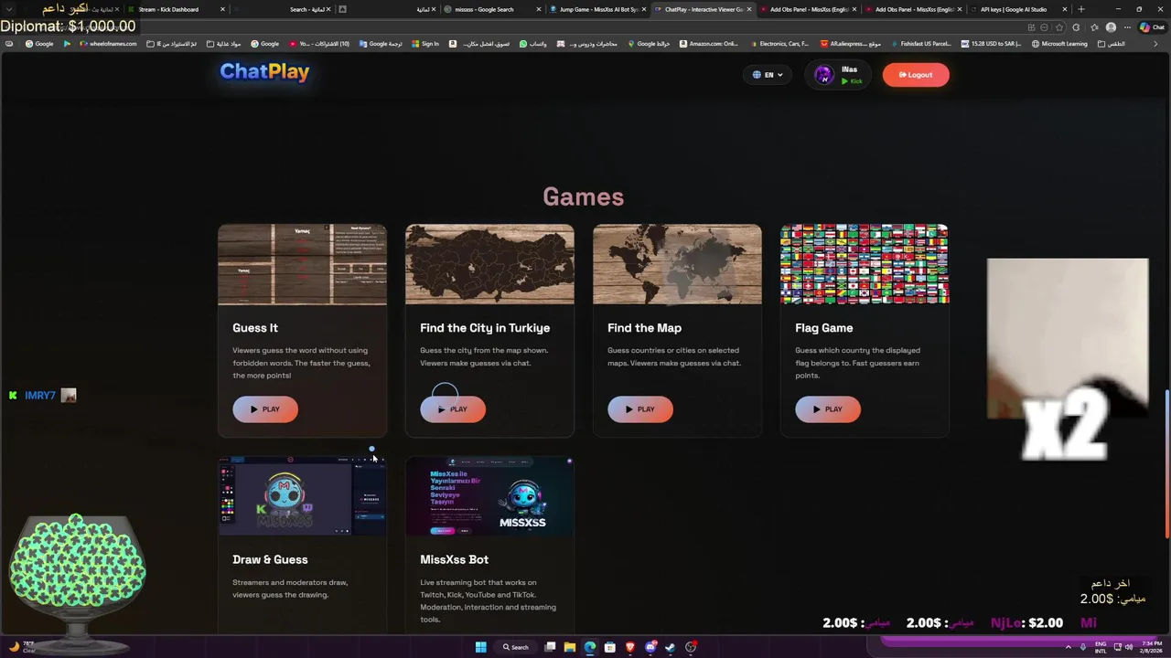The image size is (1171, 658).
Task: Open a new browser tab
Action: (x=1081, y=9)
